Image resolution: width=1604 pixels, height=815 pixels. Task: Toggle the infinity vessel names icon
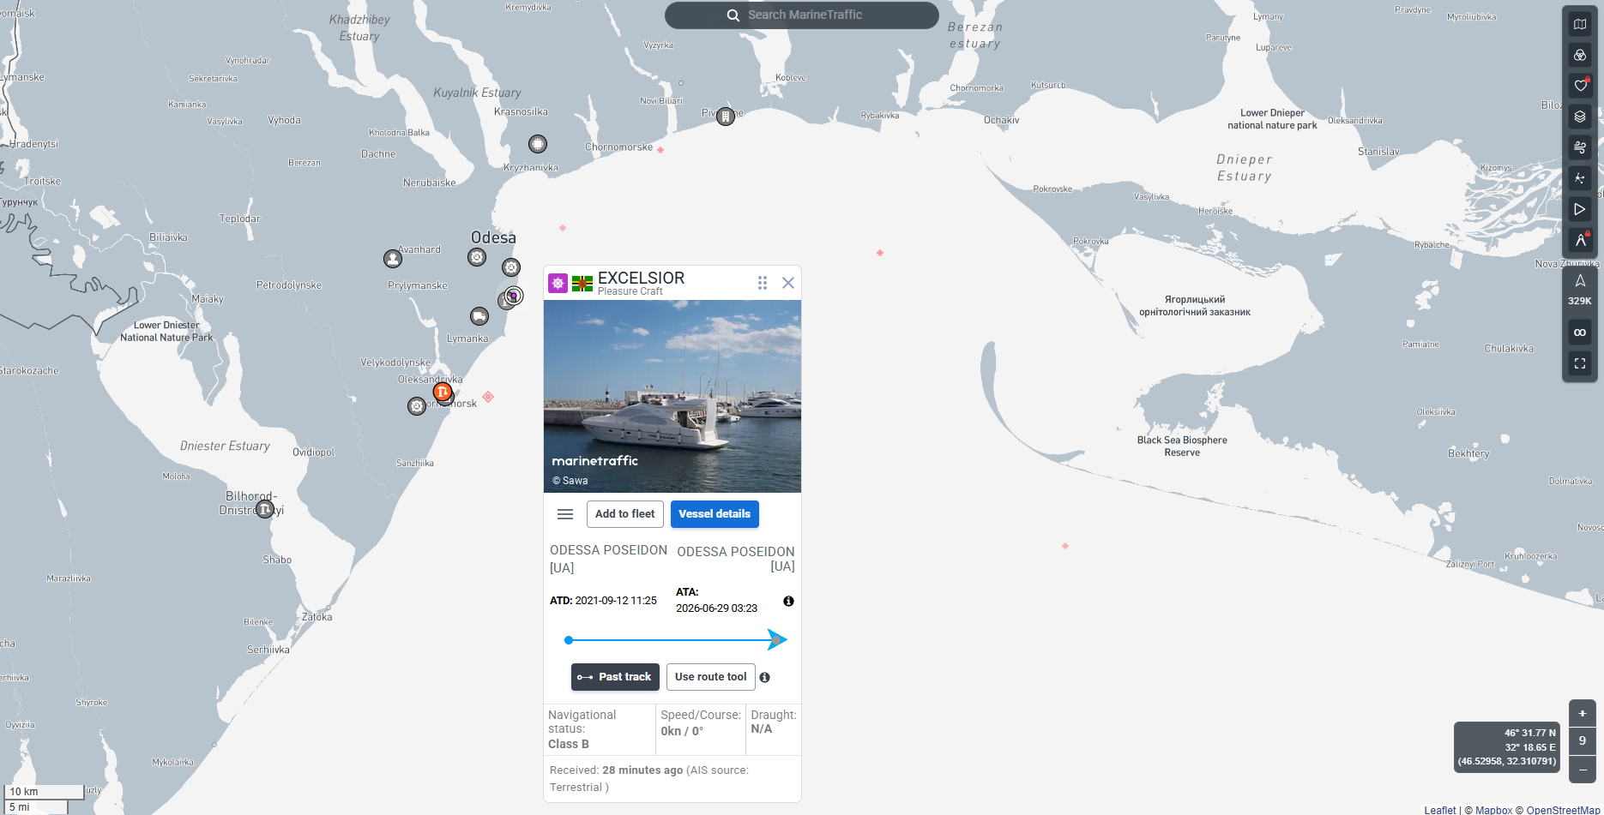tap(1580, 333)
